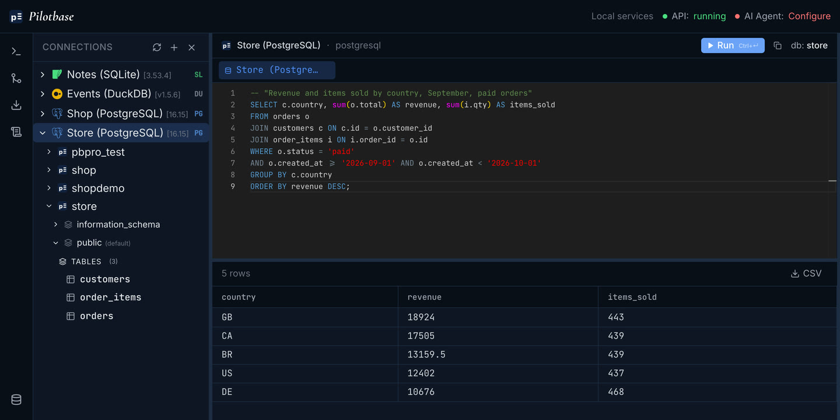This screenshot has width=840, height=420.
Task: Open the download icon in left rail
Action: pyautogui.click(x=16, y=105)
